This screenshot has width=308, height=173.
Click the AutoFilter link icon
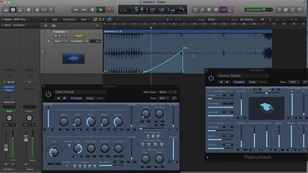pyautogui.click(x=174, y=98)
